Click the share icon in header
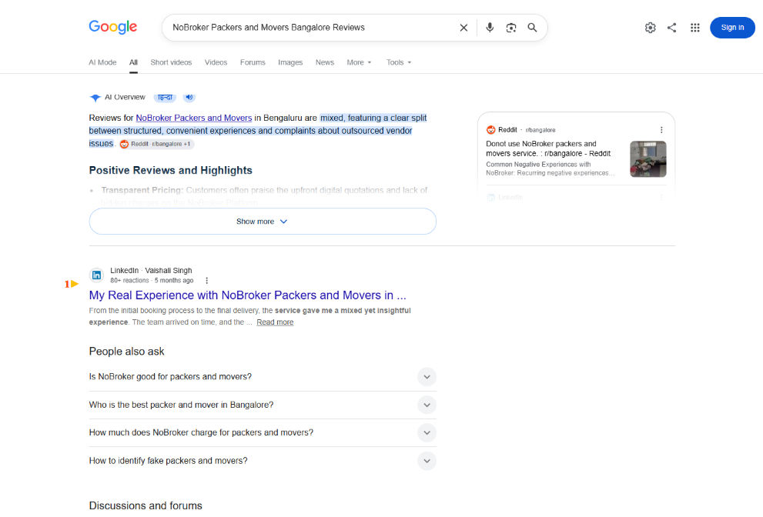The image size is (763, 517). pos(672,28)
